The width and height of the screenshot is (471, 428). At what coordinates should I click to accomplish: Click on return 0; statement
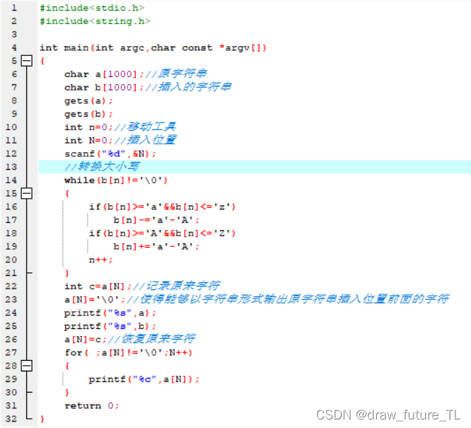pyautogui.click(x=92, y=406)
